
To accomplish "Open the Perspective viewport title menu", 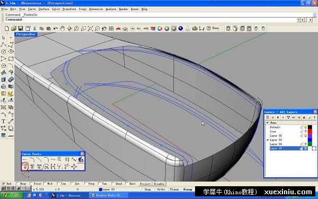I will 25,34.
